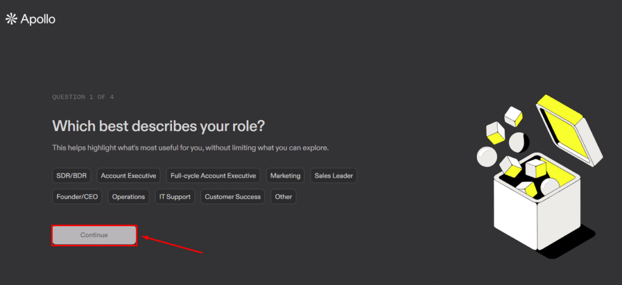This screenshot has height=285, width=622.
Task: Click the helper text below the heading
Action: 190,147
